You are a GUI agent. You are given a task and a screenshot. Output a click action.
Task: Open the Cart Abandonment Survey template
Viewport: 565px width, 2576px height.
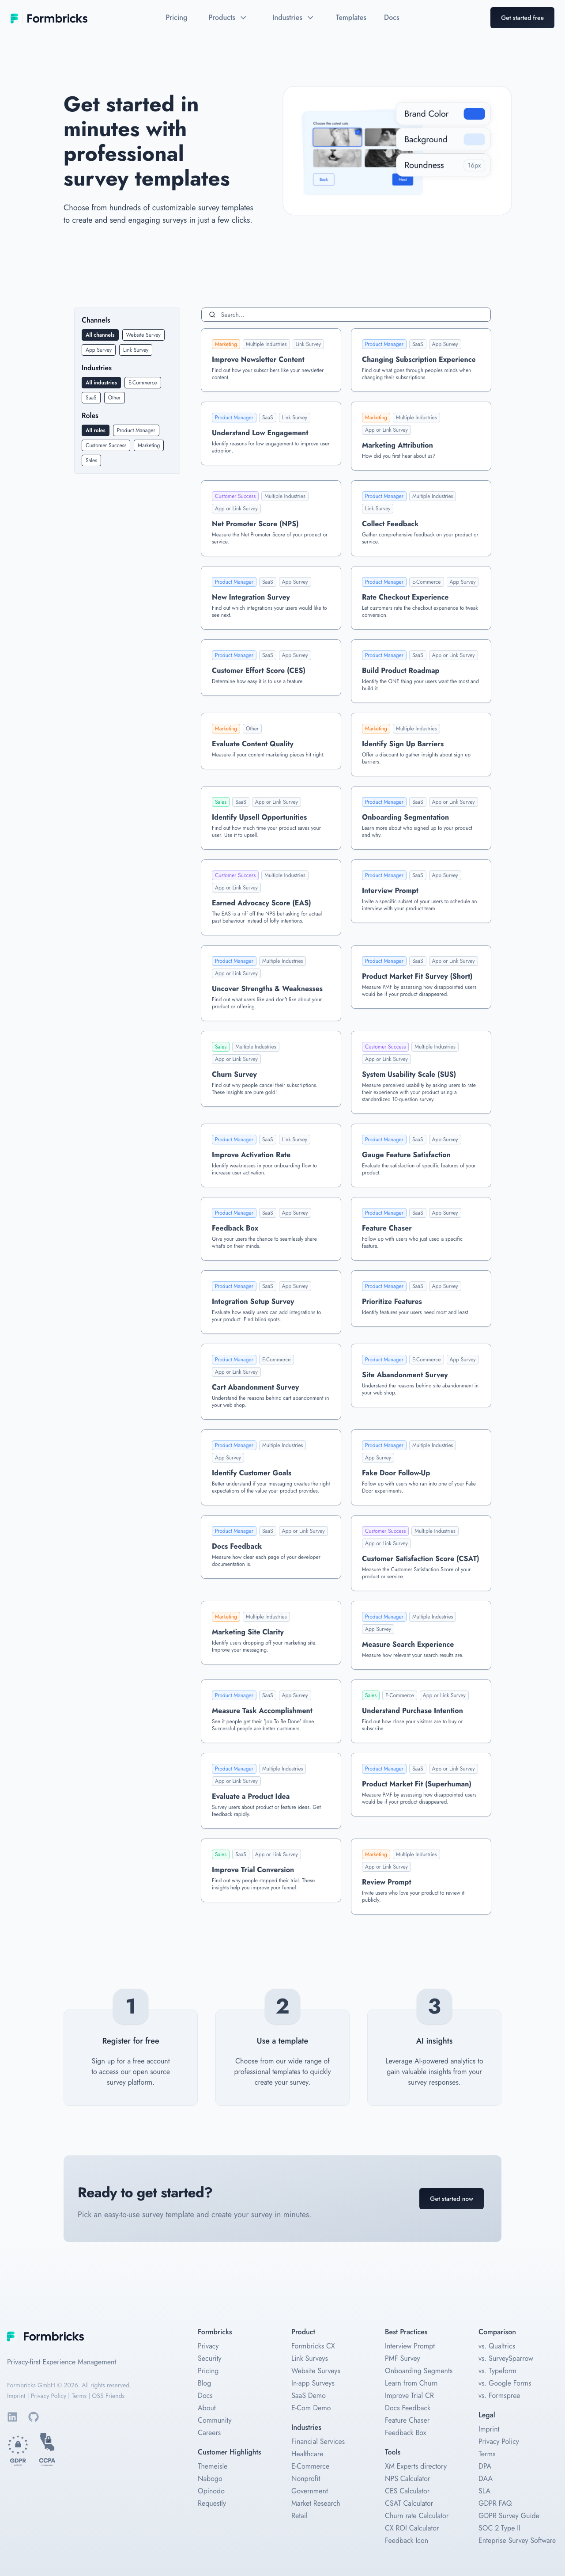[271, 1382]
